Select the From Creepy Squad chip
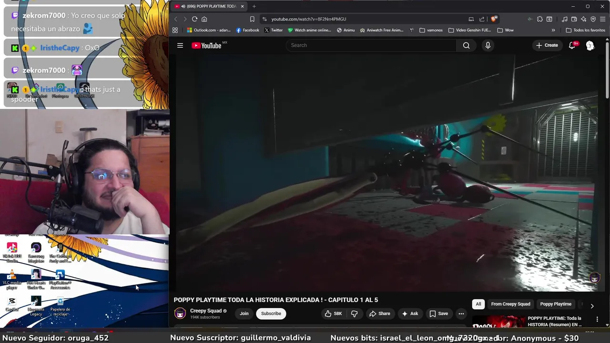The height and width of the screenshot is (343, 610). 510,304
